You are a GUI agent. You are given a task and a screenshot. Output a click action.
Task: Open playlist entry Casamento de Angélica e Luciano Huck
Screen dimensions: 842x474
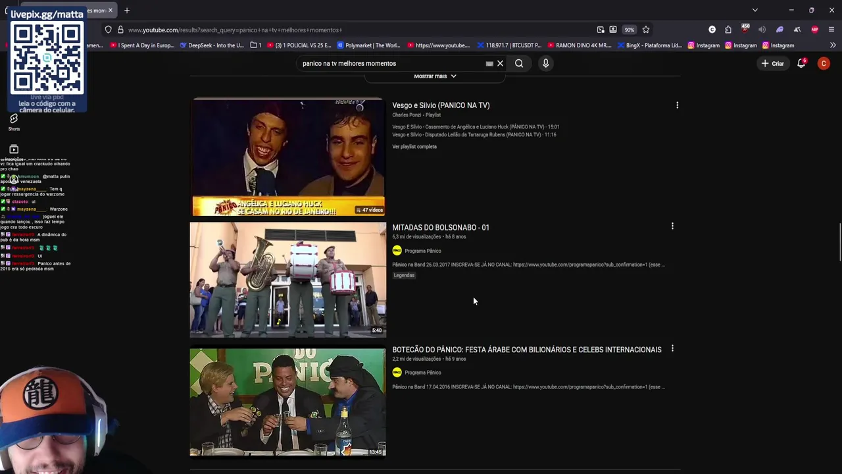[x=476, y=127]
